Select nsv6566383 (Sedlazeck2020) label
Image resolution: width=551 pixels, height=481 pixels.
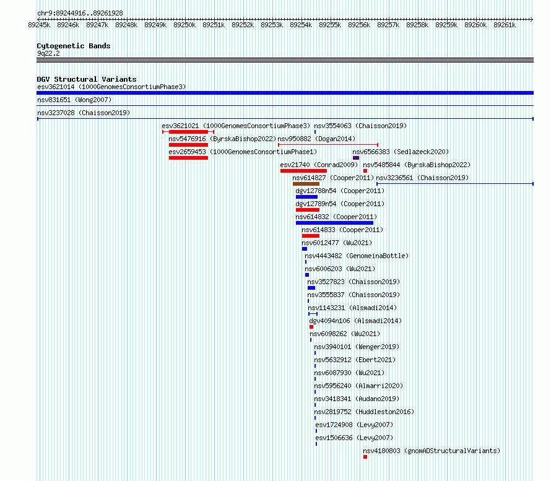click(x=401, y=152)
